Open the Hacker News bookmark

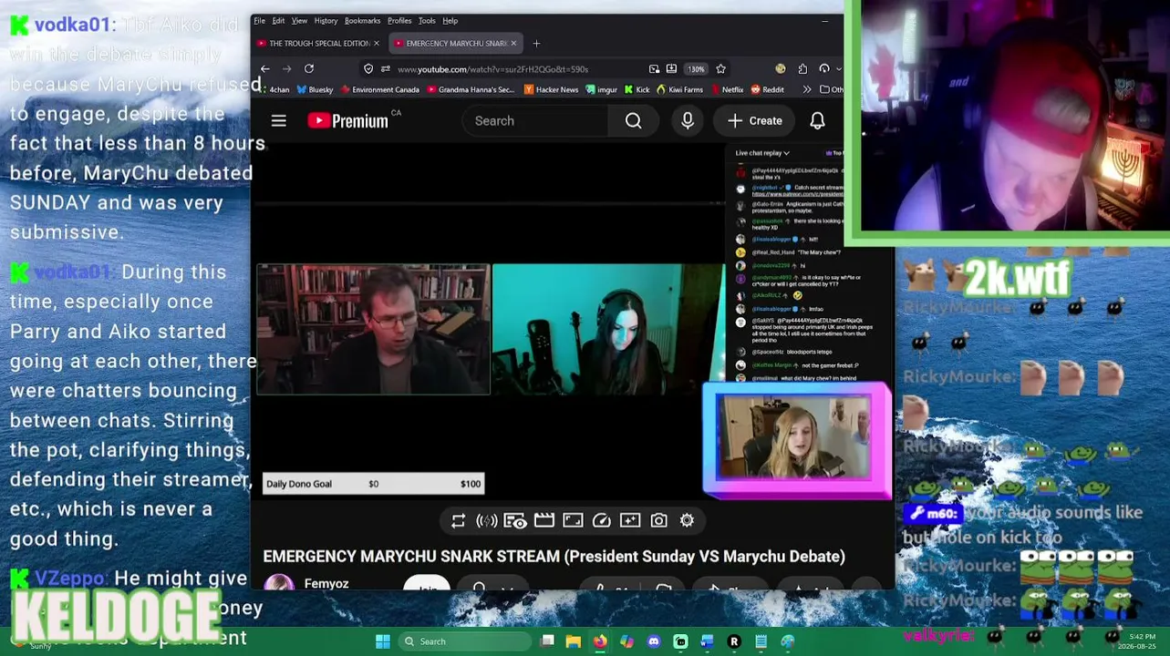tap(550, 89)
